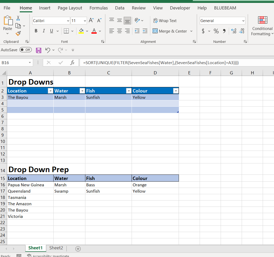
Task: Open the File tab
Action: click(7, 8)
